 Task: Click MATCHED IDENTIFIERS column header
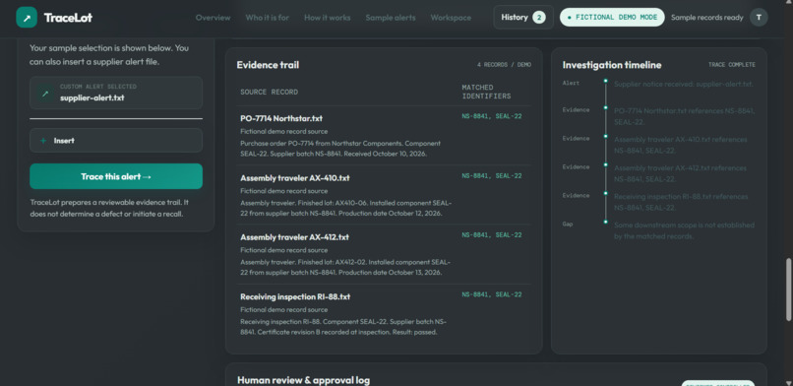coord(486,92)
